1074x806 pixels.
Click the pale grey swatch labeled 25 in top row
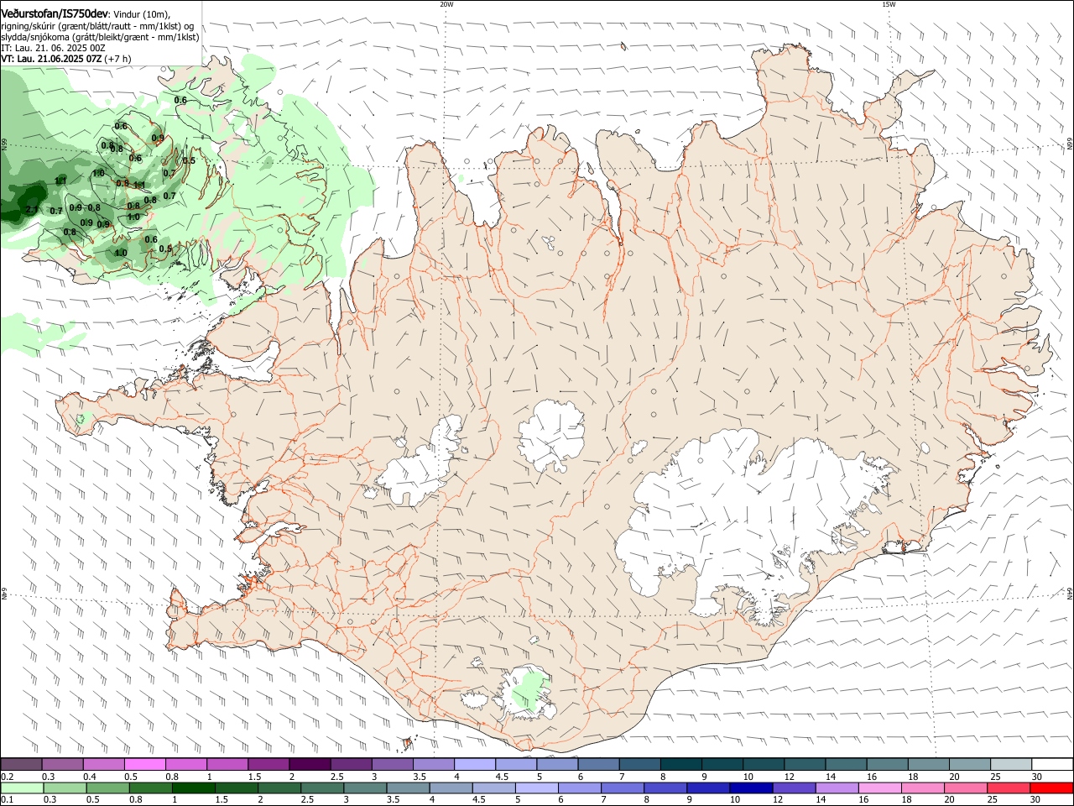[1011, 764]
